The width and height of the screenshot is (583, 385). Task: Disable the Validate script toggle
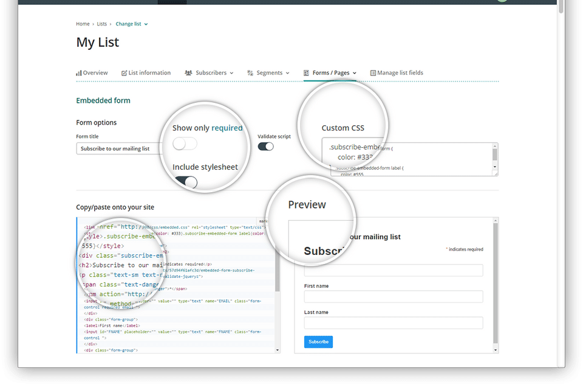click(266, 147)
